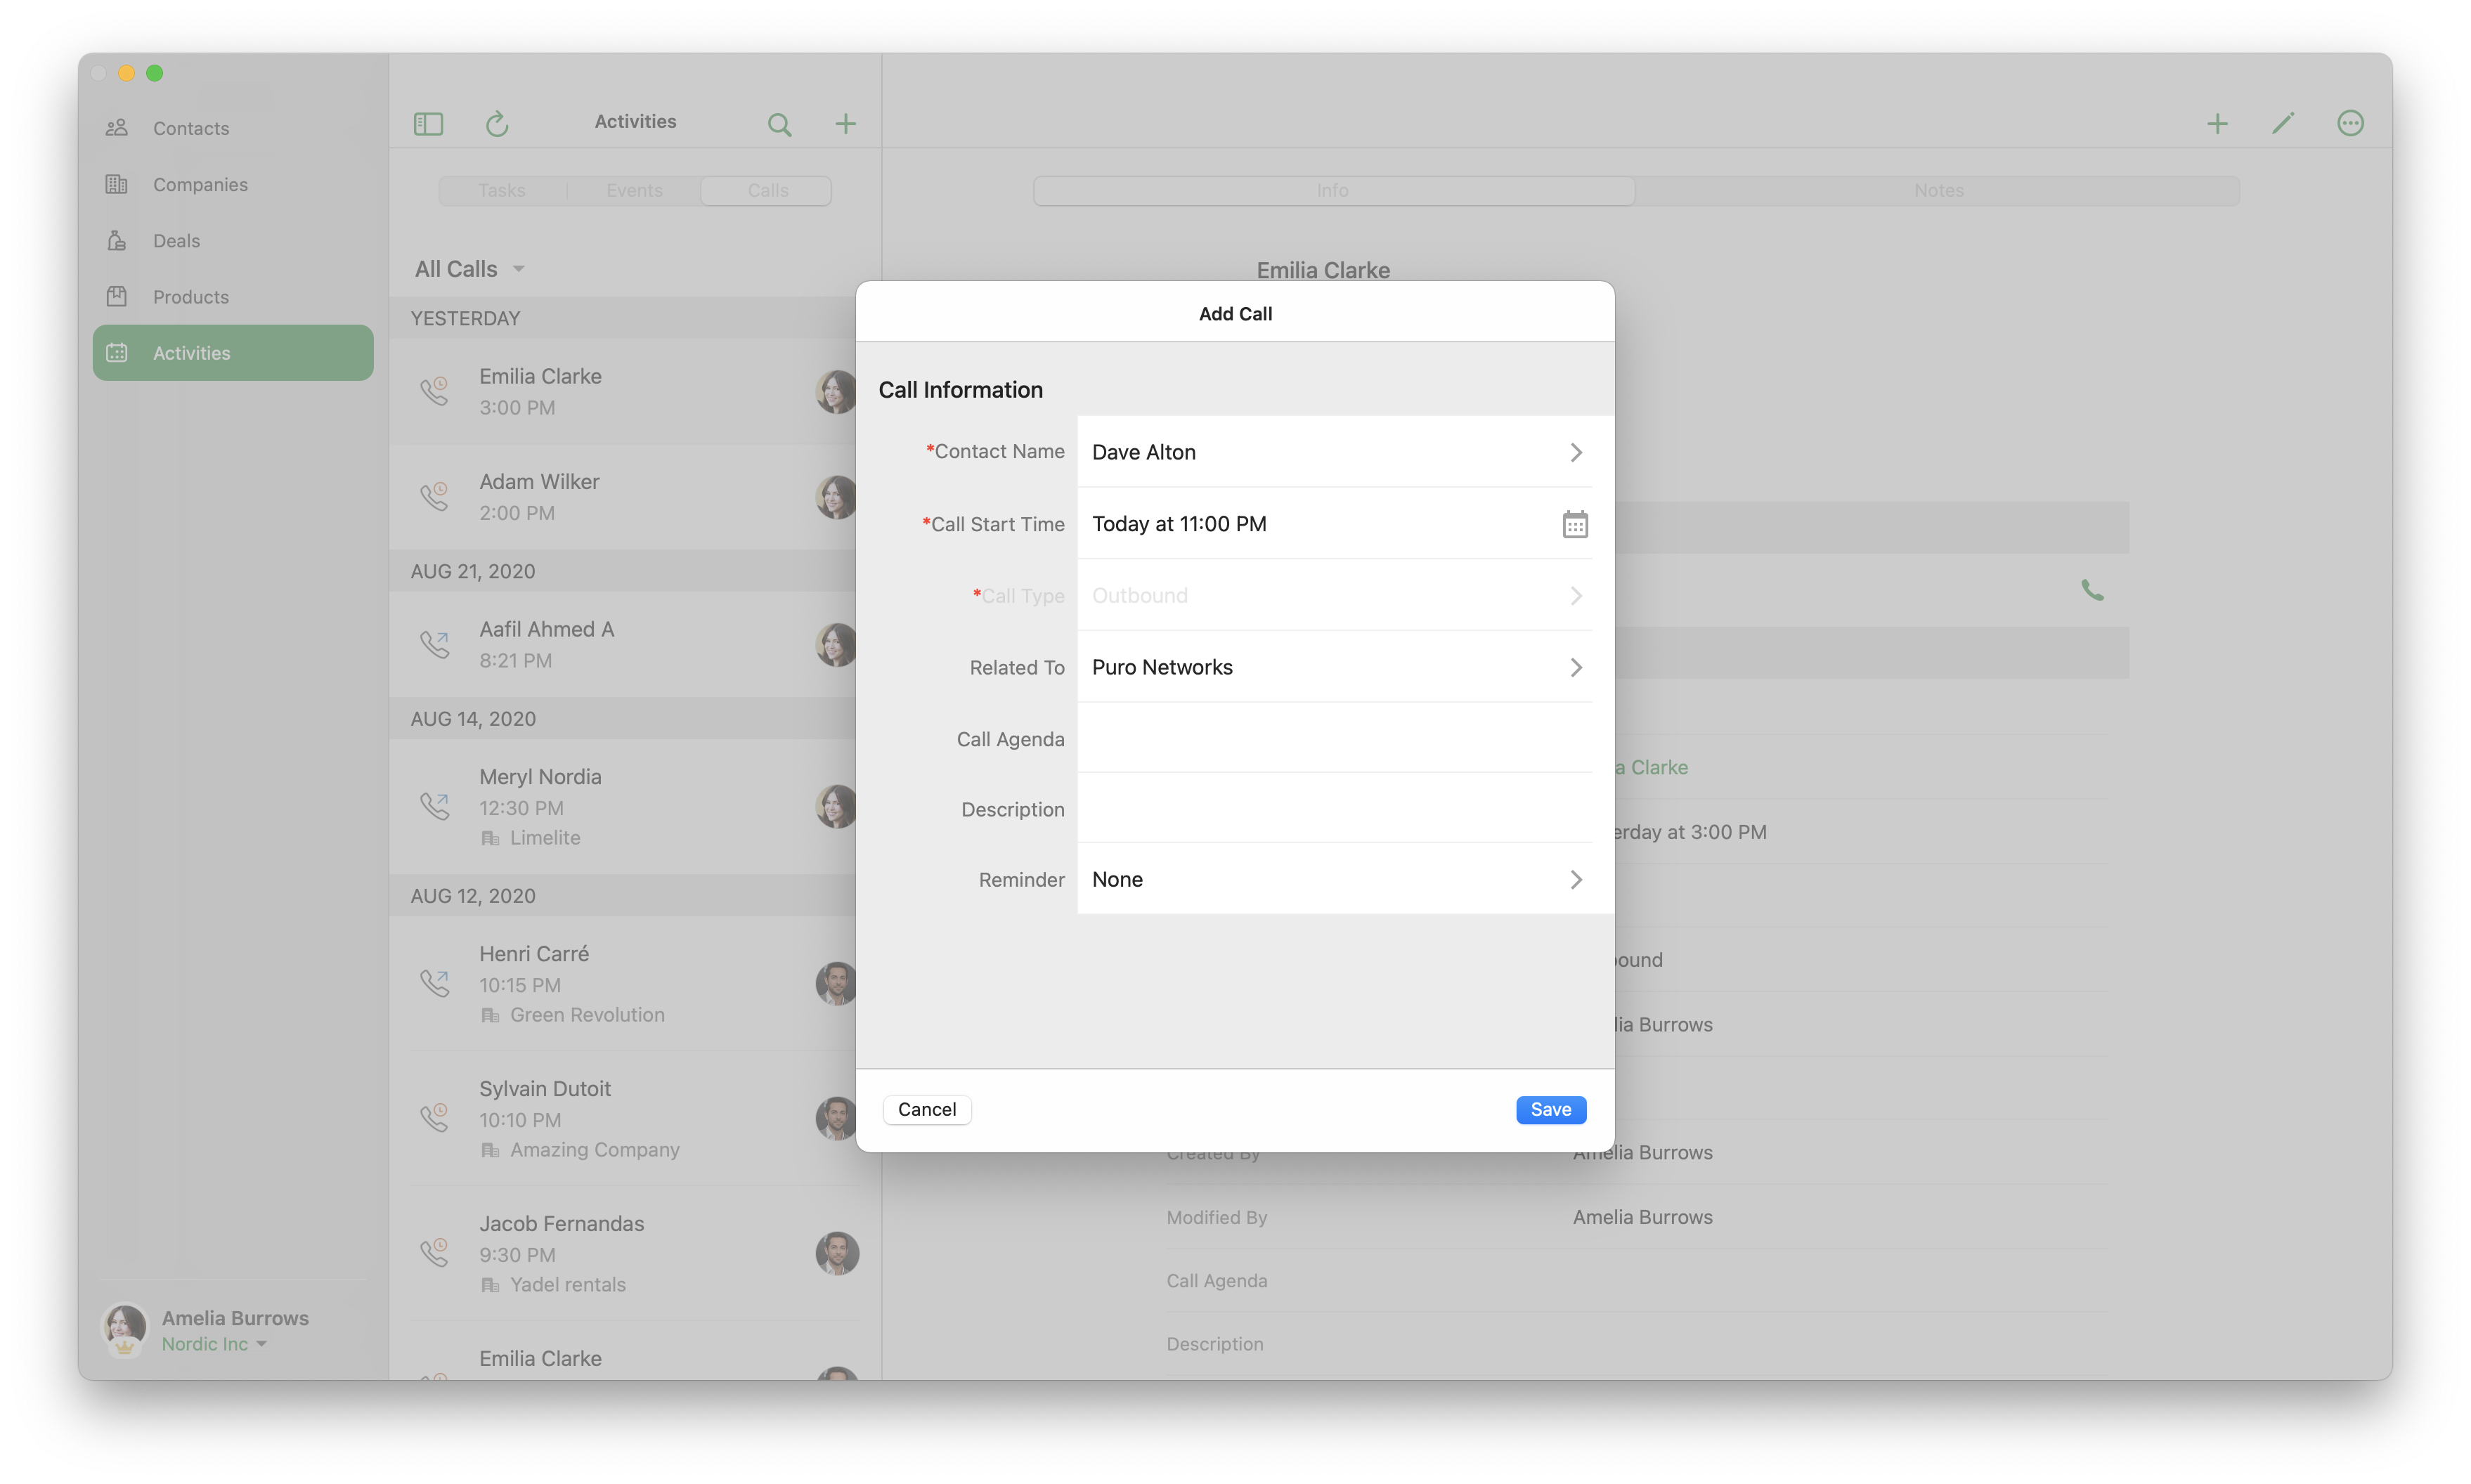2471x1484 pixels.
Task: Click the search magnifier in Activities
Action: (779, 124)
